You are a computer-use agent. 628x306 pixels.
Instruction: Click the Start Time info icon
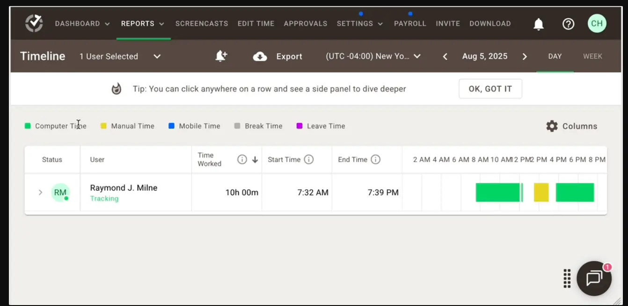[309, 159]
